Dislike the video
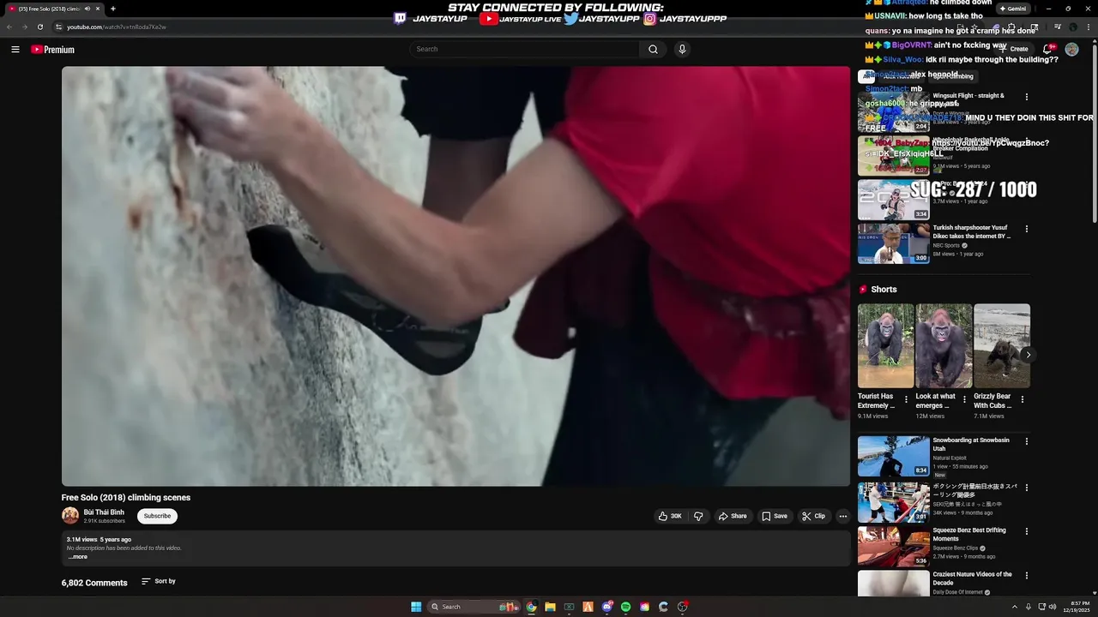The image size is (1098, 617). 698,516
